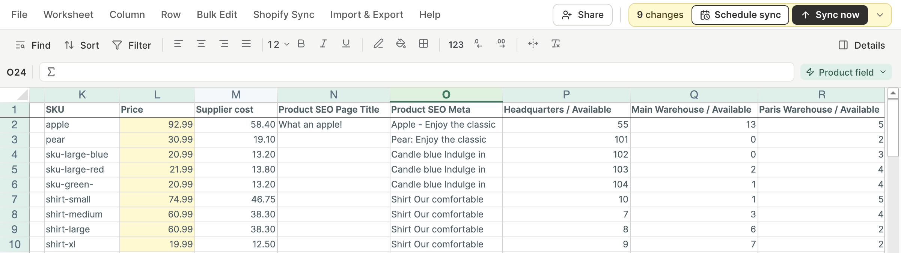Click the 'Product SEO Meta' header cell

click(x=446, y=109)
